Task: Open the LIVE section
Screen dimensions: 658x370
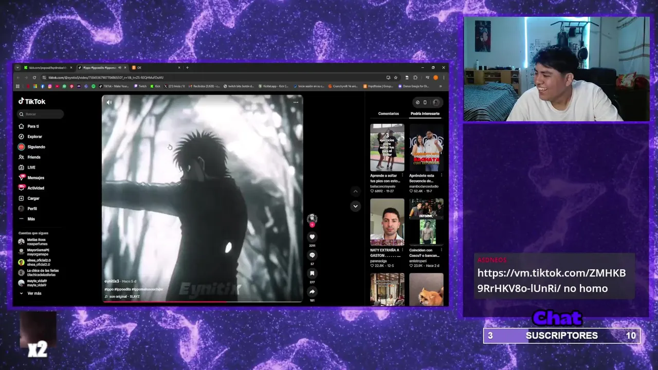Action: 27,168
